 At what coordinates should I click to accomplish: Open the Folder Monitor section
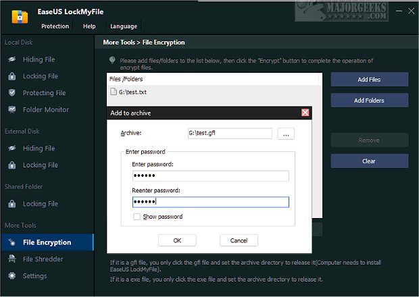(x=47, y=109)
